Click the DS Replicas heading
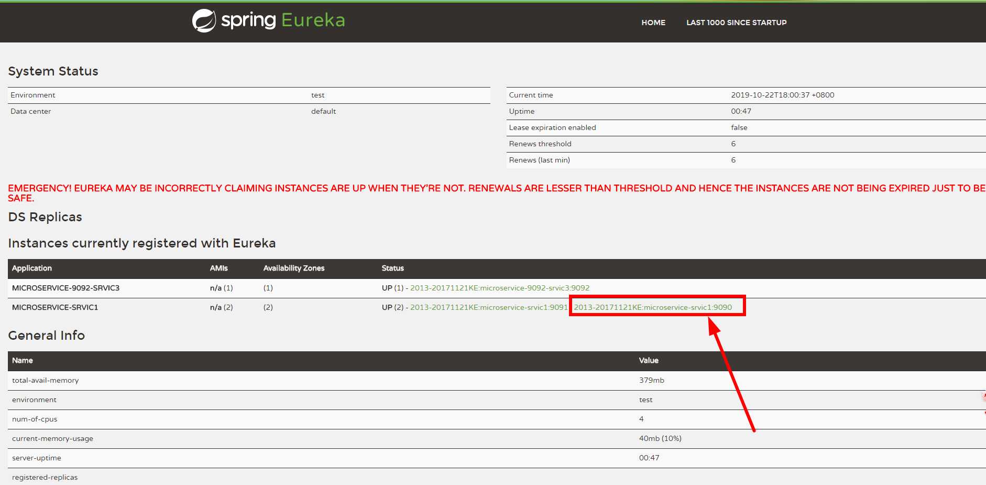 click(x=45, y=217)
